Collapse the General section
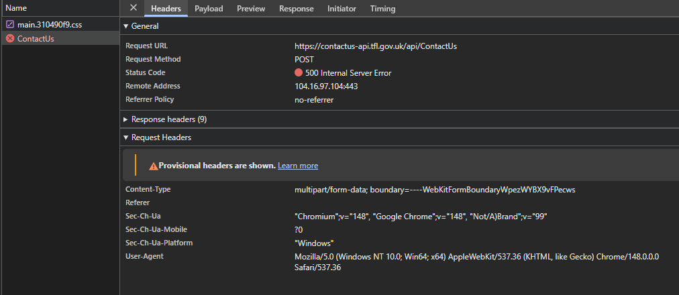Screen dimensions: 679x295 coord(126,26)
